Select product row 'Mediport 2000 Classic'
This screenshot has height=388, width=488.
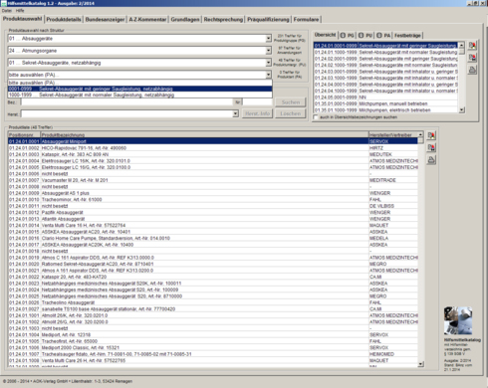pyautogui.click(x=213, y=348)
